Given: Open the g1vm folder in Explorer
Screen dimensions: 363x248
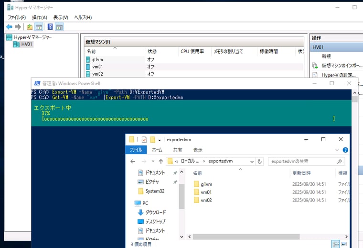Looking at the screenshot, I should pyautogui.click(x=206, y=184).
